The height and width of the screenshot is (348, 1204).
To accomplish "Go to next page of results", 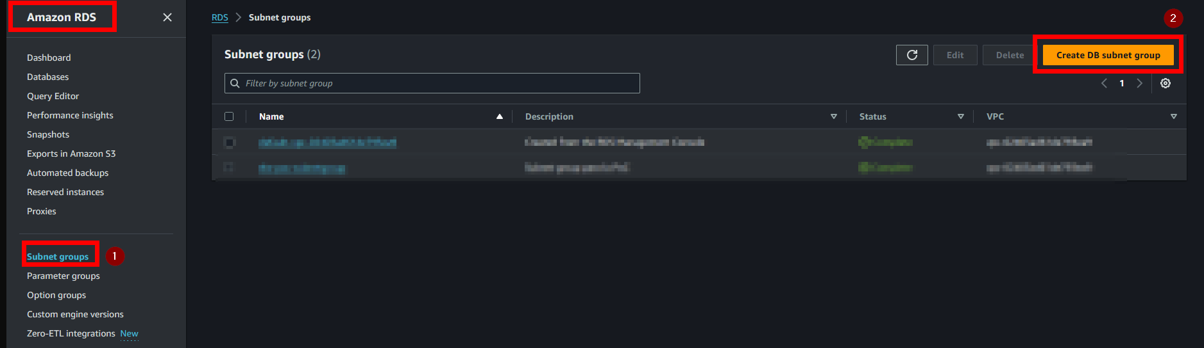I will (1139, 83).
